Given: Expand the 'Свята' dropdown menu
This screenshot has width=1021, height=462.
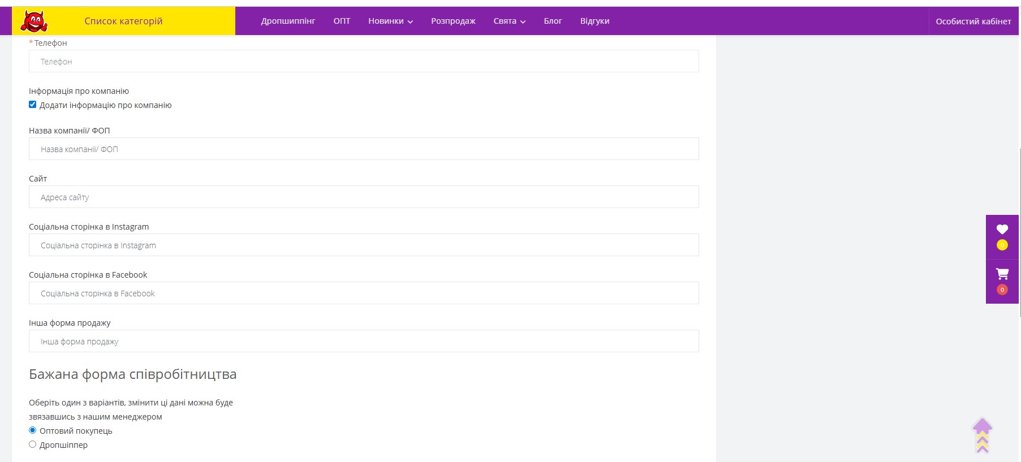Looking at the screenshot, I should pyautogui.click(x=509, y=21).
